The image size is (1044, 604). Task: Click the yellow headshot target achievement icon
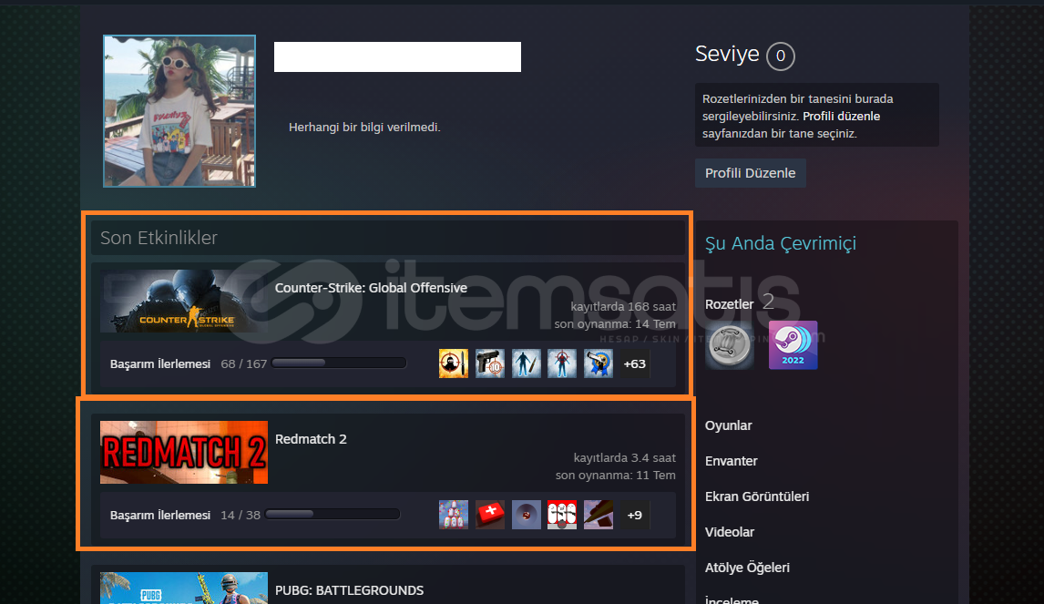click(x=454, y=363)
